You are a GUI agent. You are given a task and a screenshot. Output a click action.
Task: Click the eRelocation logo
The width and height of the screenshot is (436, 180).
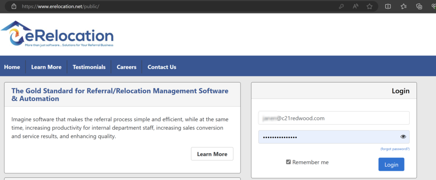point(57,33)
